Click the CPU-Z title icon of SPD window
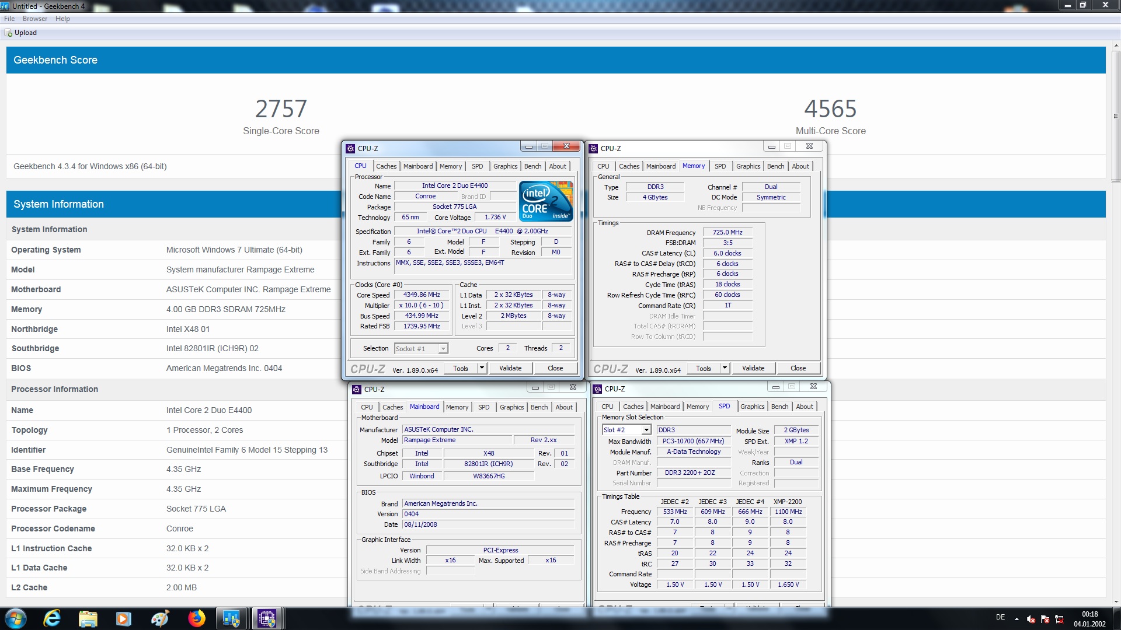 [x=597, y=389]
